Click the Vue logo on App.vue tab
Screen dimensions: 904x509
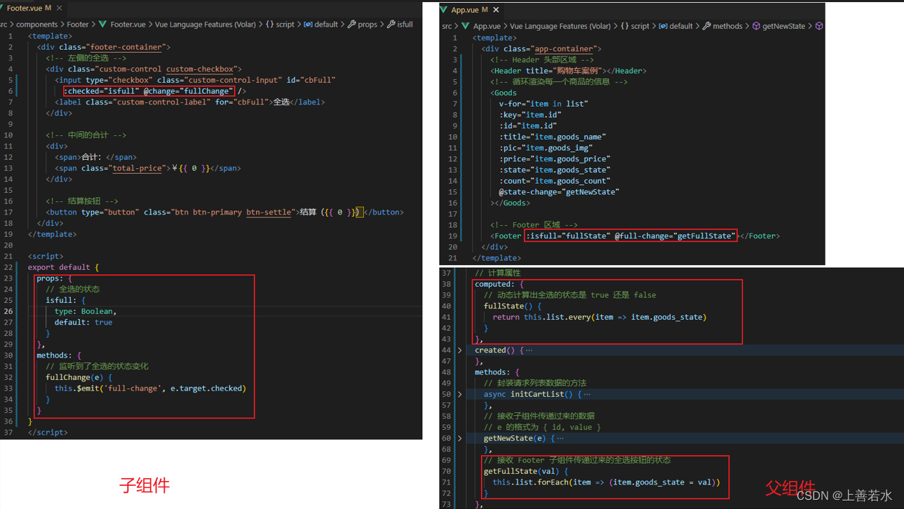[x=444, y=10]
